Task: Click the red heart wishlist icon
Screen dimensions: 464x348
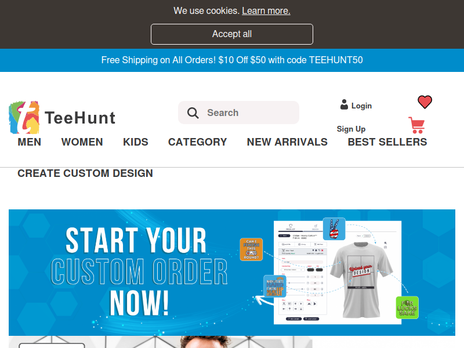Action: pyautogui.click(x=425, y=102)
